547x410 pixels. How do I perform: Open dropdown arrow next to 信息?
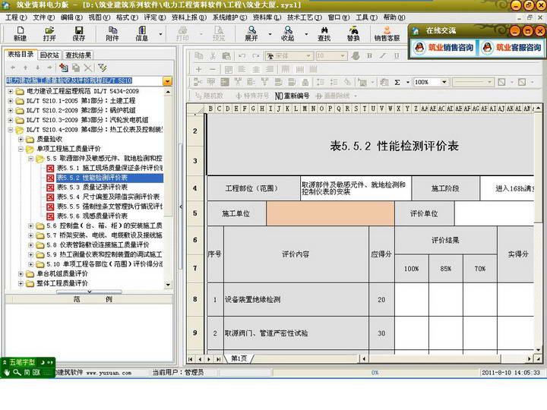pos(160,34)
